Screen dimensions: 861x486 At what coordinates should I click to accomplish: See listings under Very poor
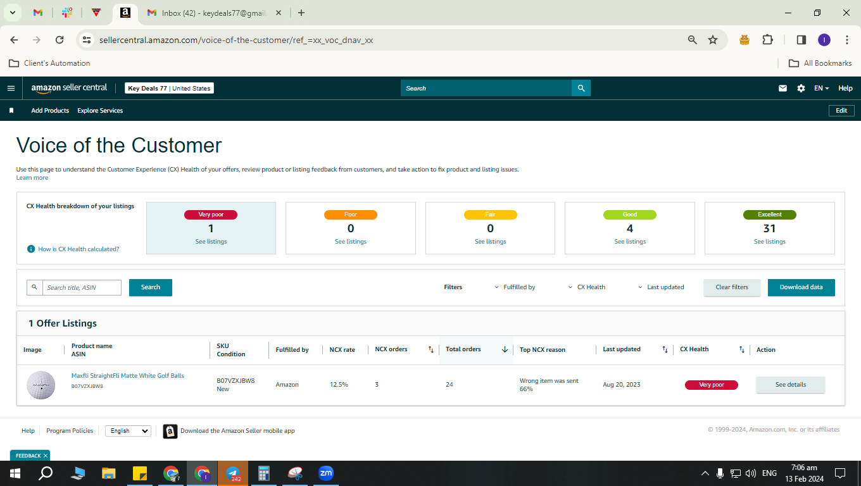coord(211,242)
